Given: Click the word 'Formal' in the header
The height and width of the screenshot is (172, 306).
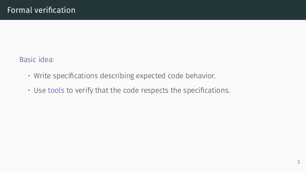Looking at the screenshot, I should 20,10.
